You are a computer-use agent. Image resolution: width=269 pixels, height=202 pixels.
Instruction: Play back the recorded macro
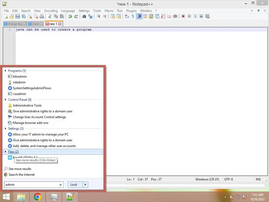pos(195,16)
